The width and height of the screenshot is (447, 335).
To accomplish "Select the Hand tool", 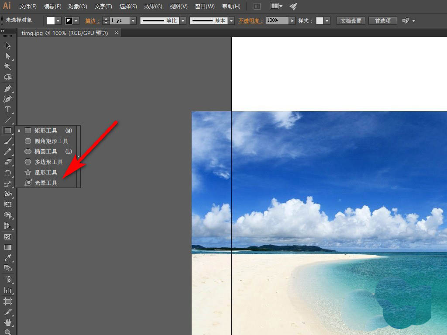I will tap(8, 322).
